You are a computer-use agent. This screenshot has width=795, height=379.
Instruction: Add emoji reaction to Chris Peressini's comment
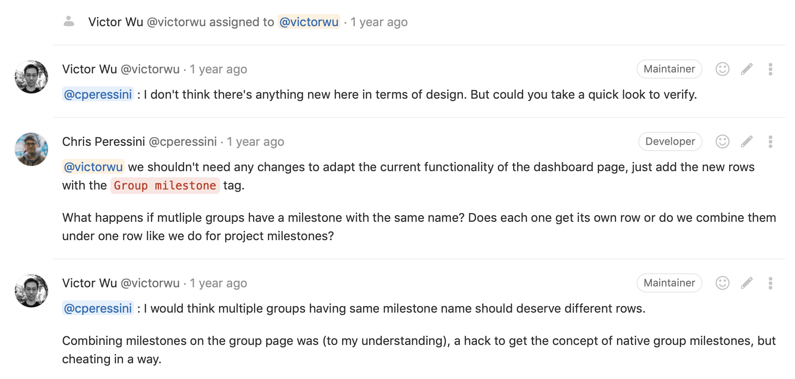point(722,141)
